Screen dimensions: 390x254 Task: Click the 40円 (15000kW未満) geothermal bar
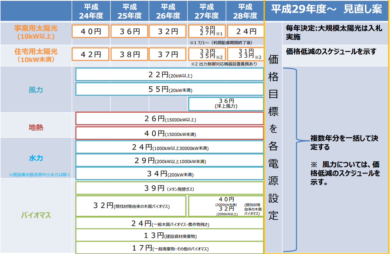pyautogui.click(x=169, y=133)
